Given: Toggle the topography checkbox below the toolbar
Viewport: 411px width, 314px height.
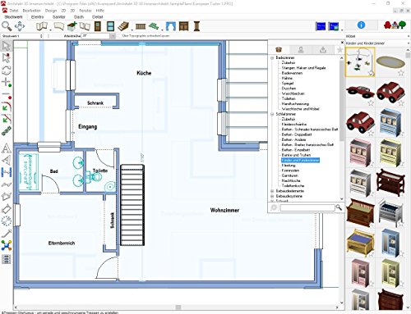Looking at the screenshot, I should (x=120, y=36).
